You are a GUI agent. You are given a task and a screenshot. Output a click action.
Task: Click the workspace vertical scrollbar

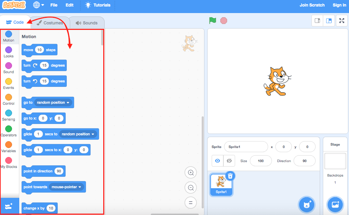coord(202,162)
